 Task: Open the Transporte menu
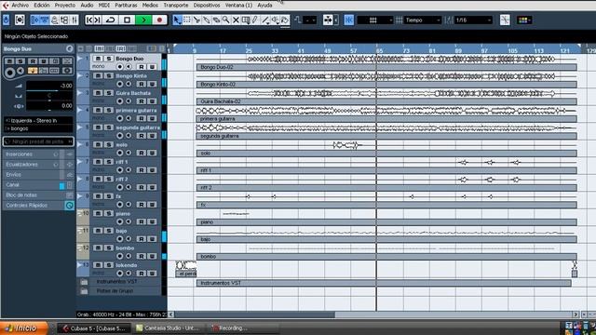[x=176, y=6]
